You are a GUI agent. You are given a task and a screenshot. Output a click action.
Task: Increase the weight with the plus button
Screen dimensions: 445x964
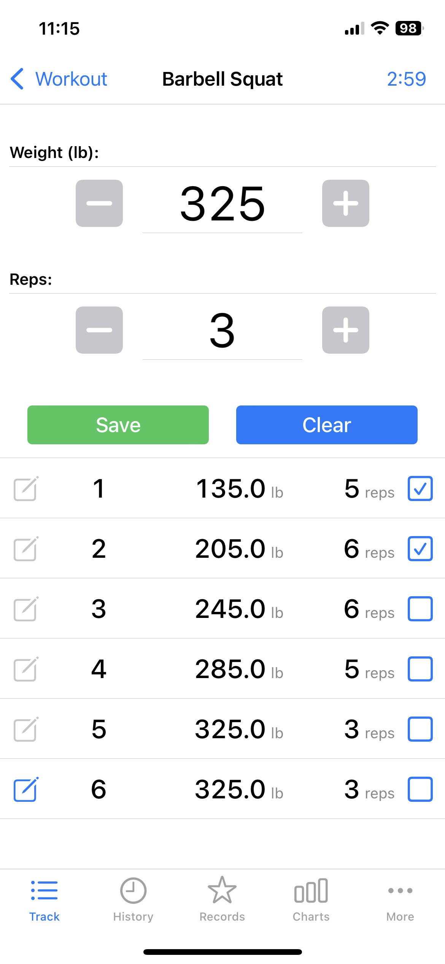[345, 203]
